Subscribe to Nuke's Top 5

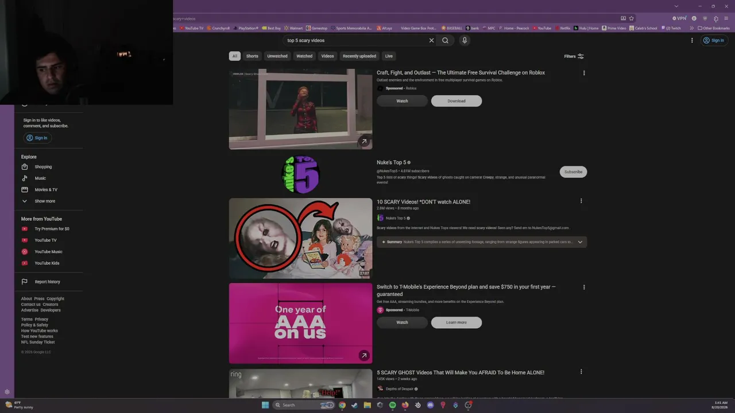click(x=573, y=172)
